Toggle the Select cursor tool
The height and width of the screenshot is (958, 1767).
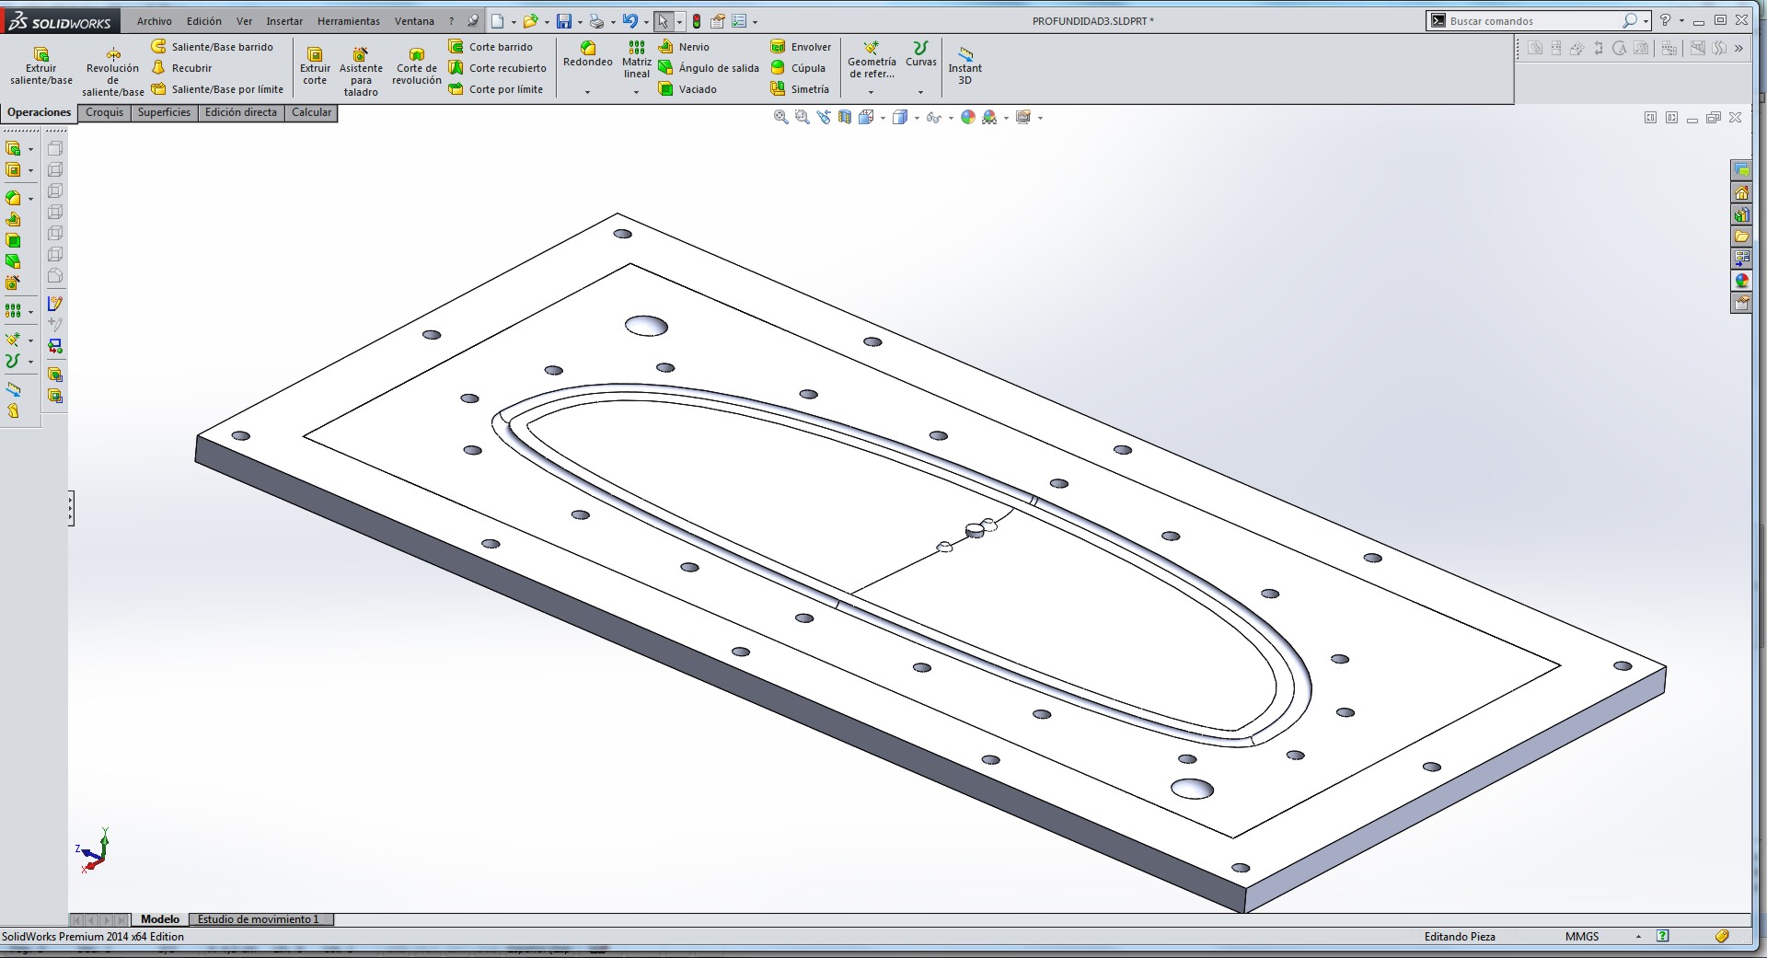point(663,21)
